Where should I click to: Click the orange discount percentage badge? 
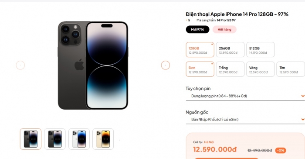[281, 150]
